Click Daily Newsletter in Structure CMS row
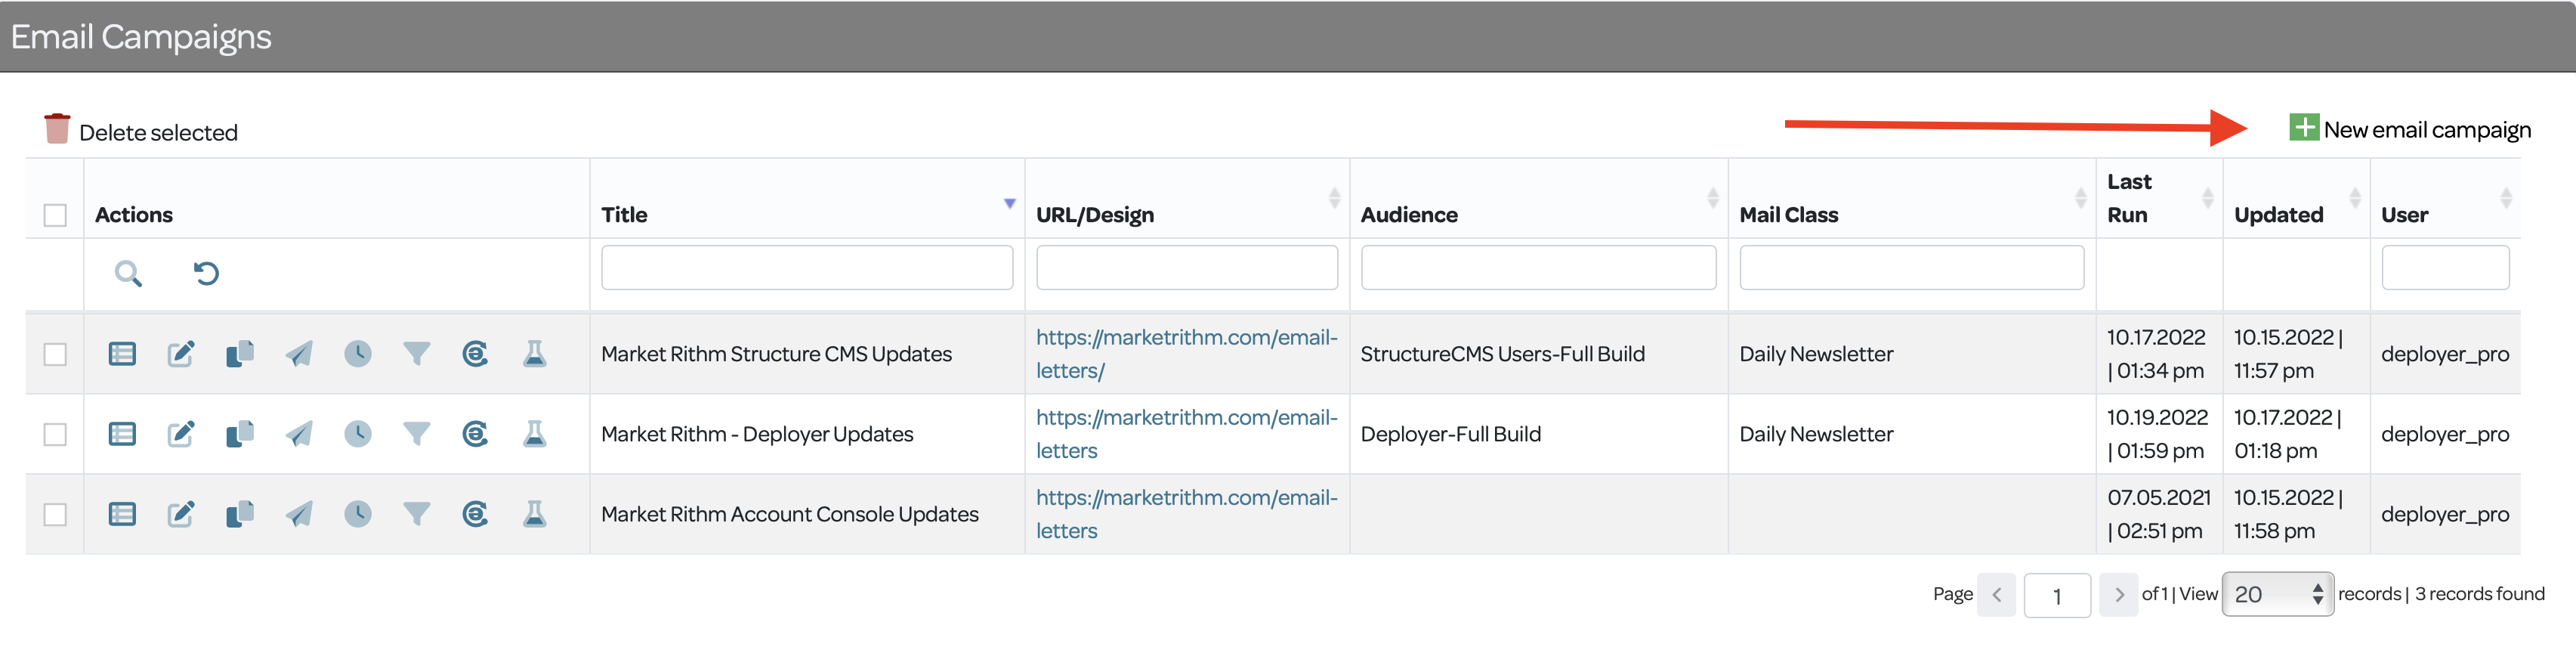 tap(1816, 354)
